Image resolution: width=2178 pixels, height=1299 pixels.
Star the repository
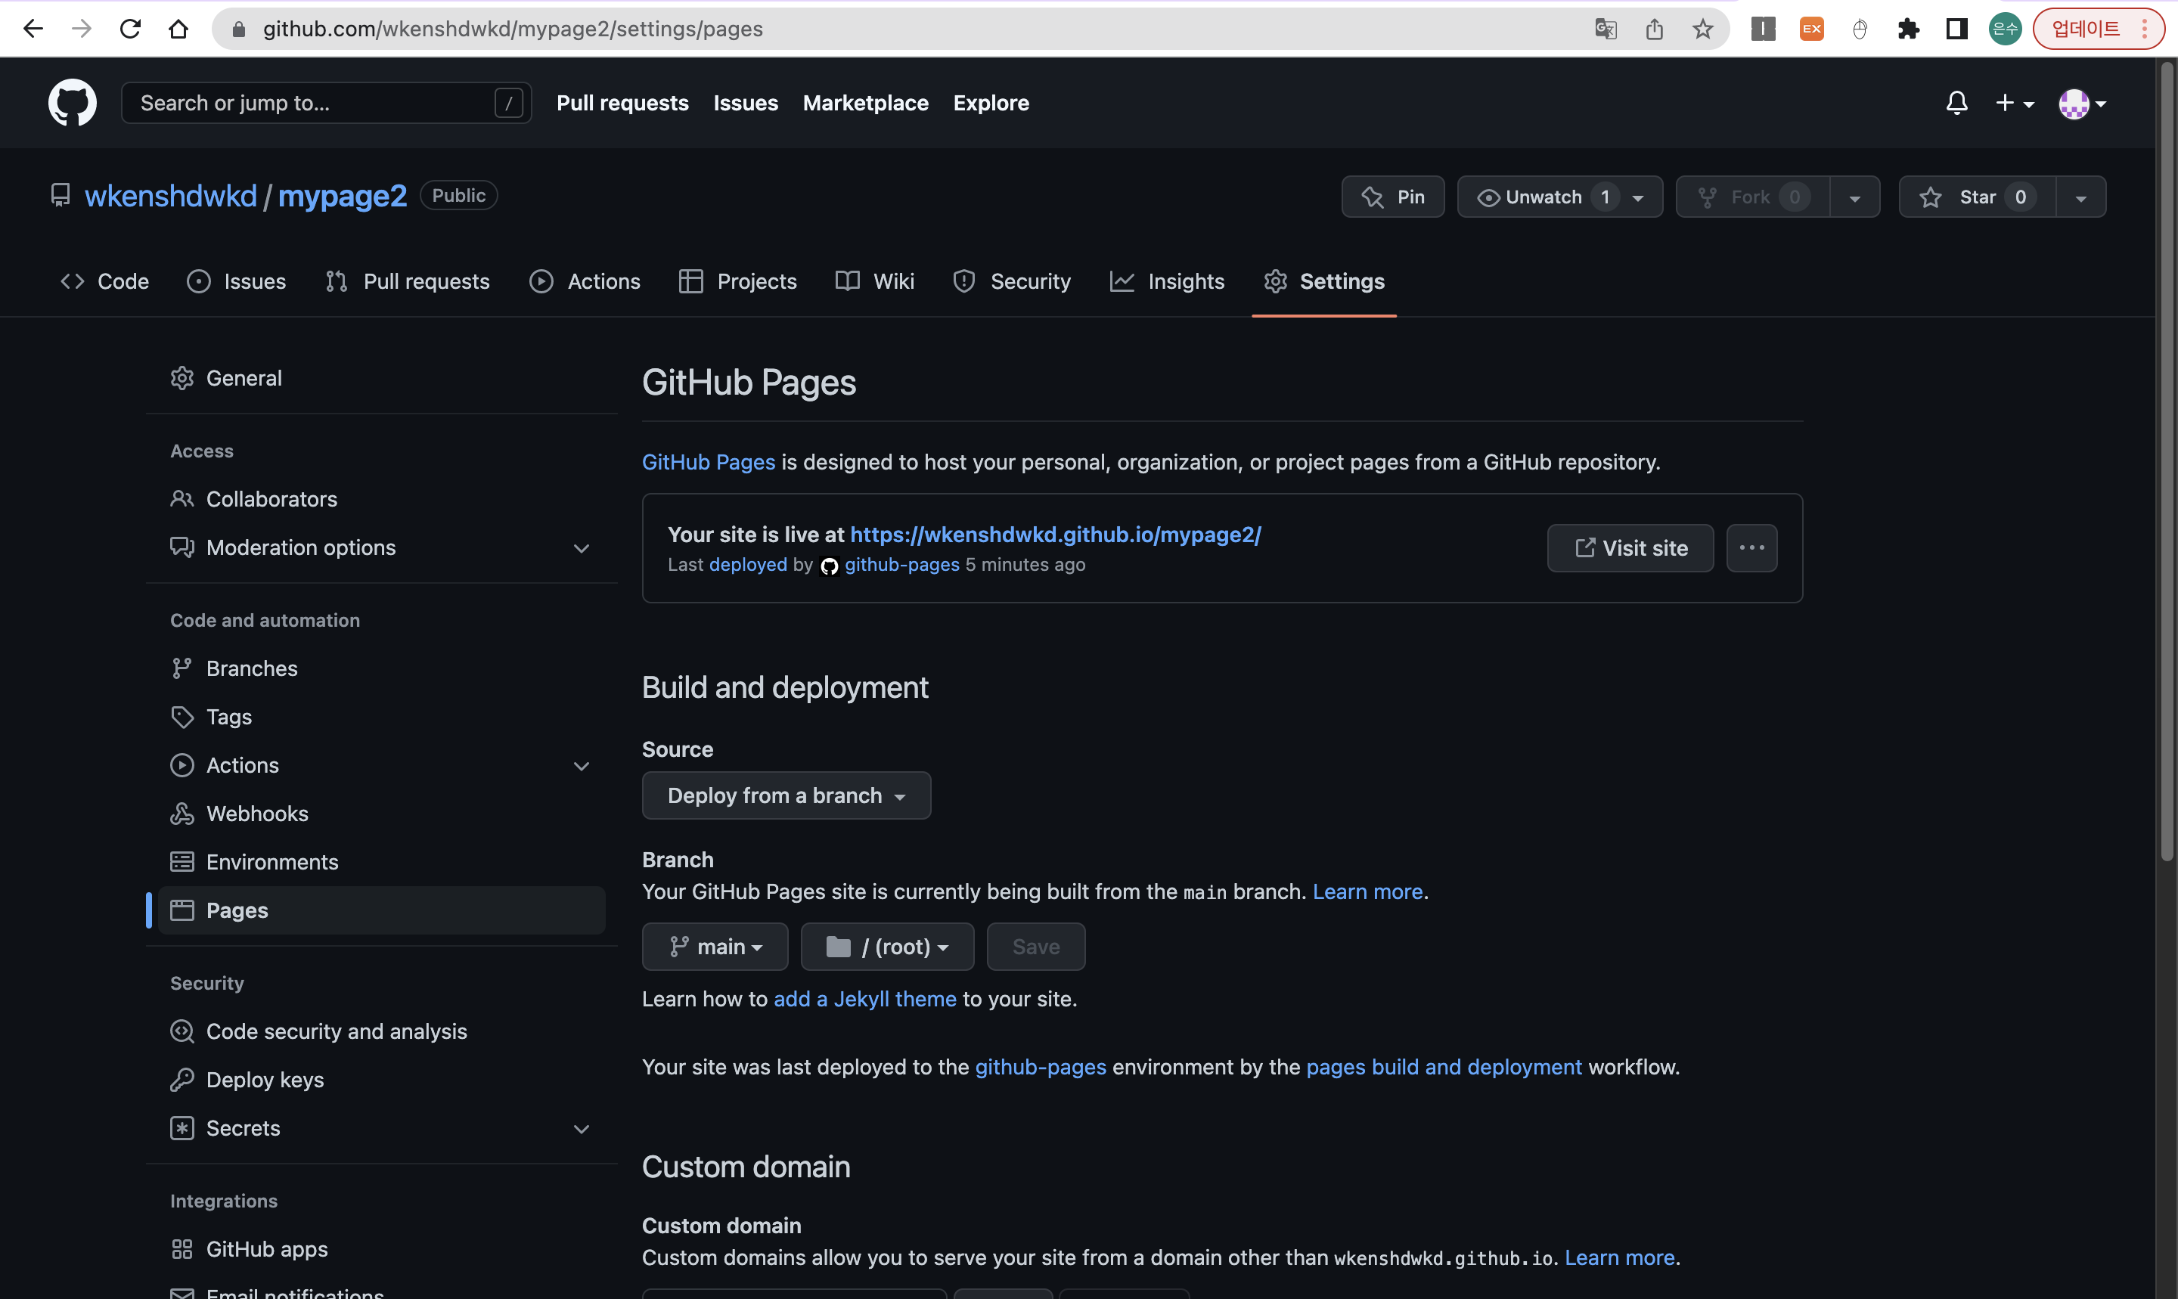pos(1977,197)
